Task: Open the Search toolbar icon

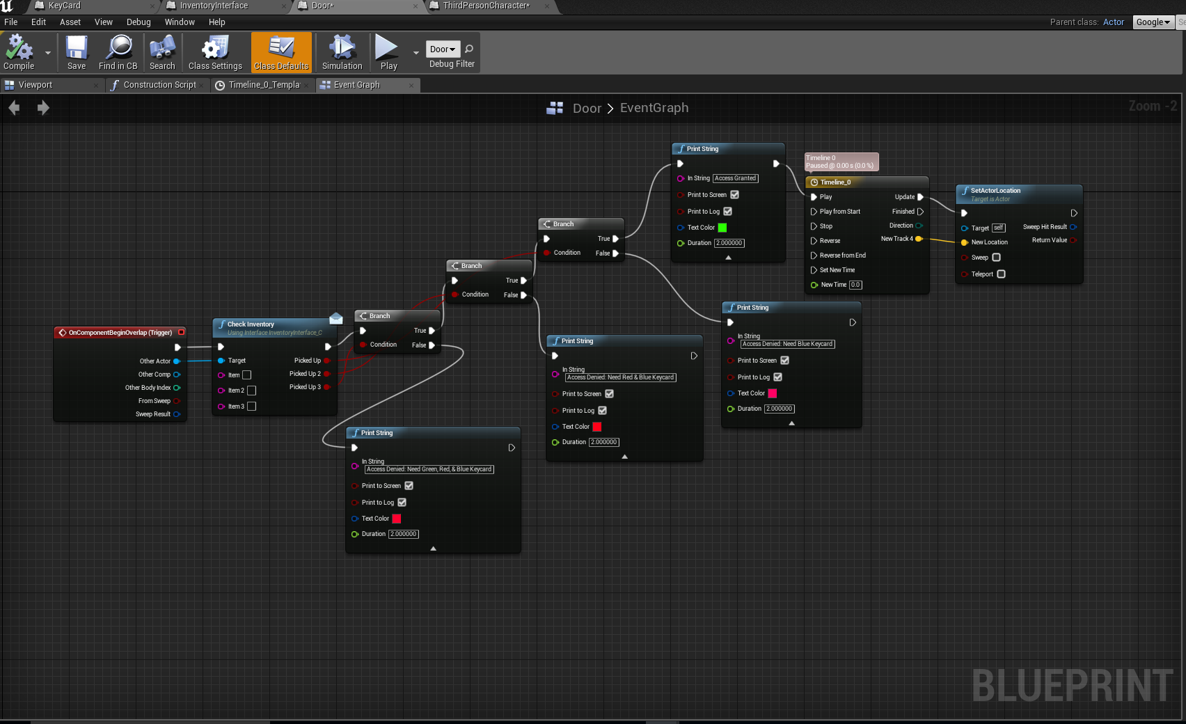Action: pos(162,52)
